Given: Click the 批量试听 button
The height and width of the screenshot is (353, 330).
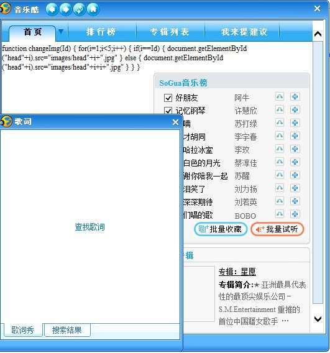Looking at the screenshot, I should click(277, 229).
